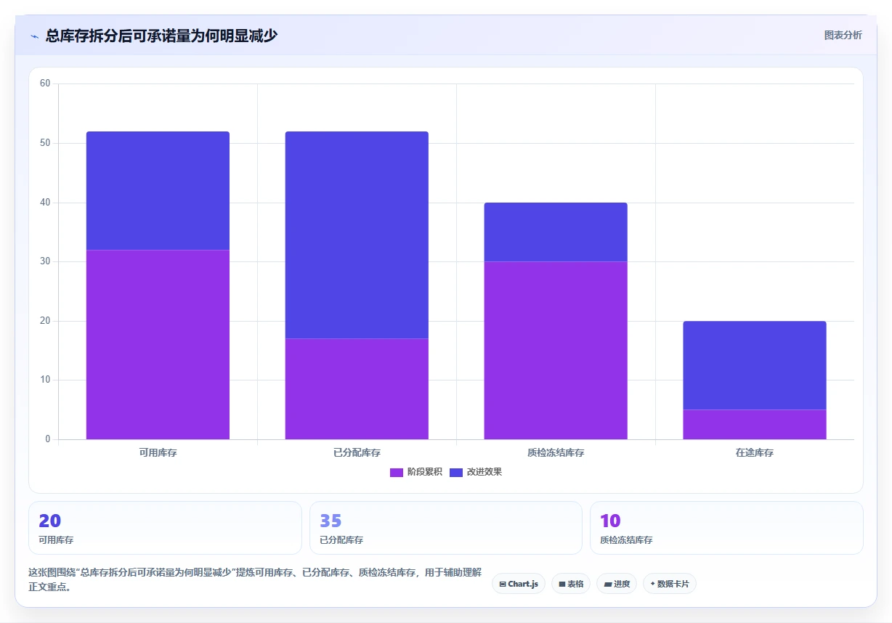Click the 可用库存 x-axis label
The width and height of the screenshot is (892, 623).
pos(158,452)
